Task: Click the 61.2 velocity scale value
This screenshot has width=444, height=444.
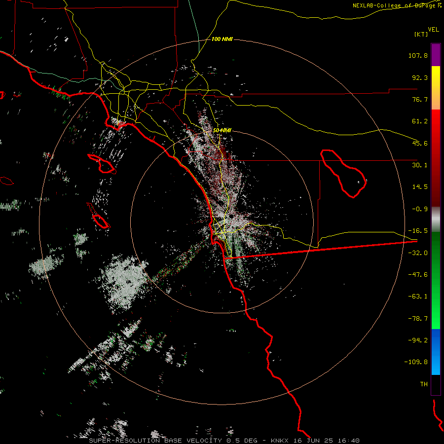Action: click(x=420, y=121)
